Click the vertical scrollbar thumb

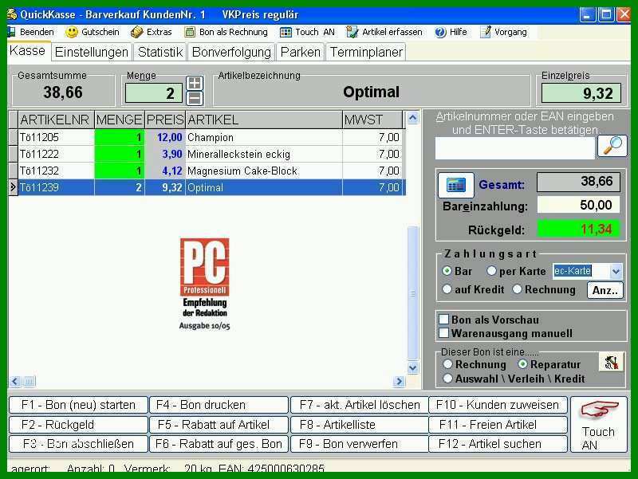click(412, 293)
